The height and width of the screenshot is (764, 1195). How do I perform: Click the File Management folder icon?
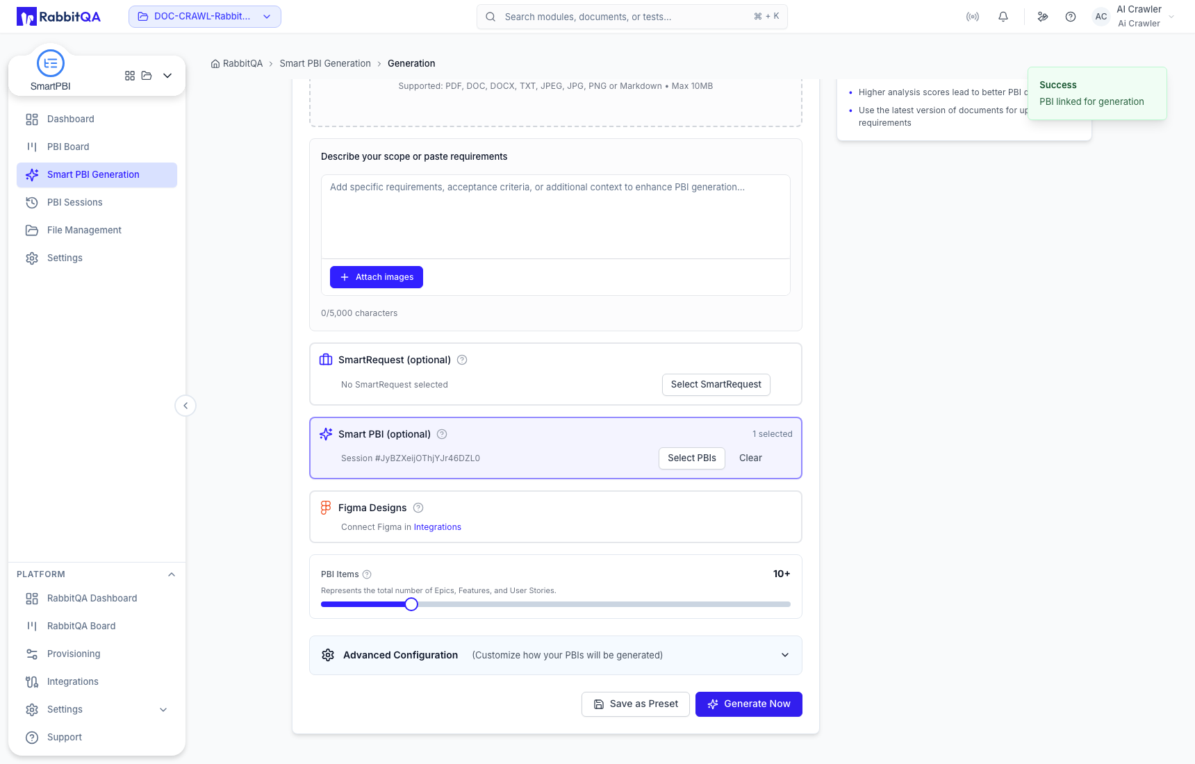click(x=32, y=230)
